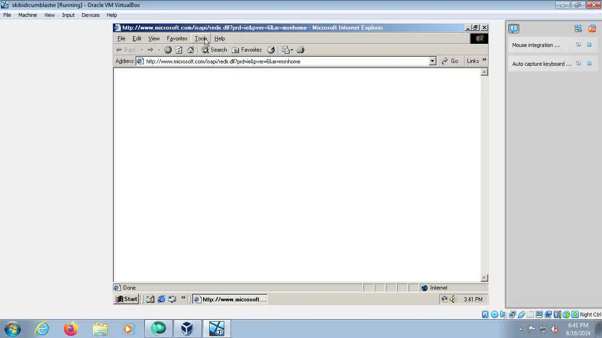Click inside the IE address field

(x=282, y=61)
